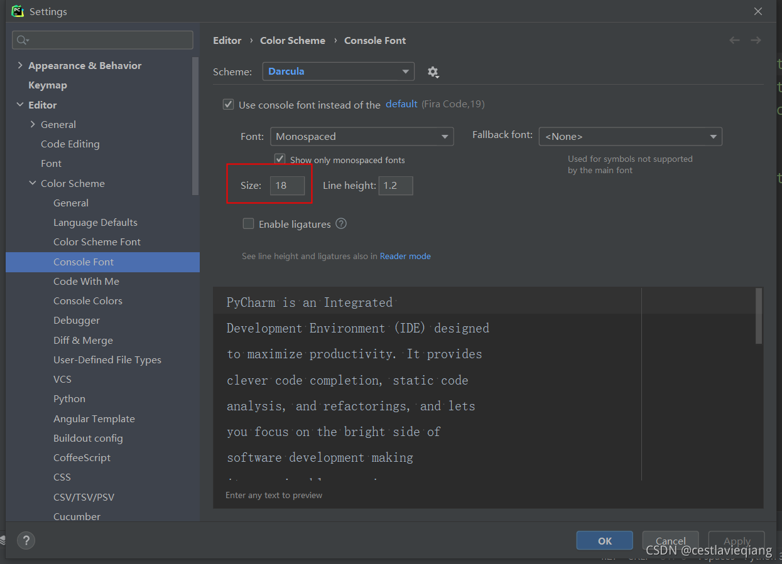The height and width of the screenshot is (564, 782).
Task: Open Language Defaults page
Action: [x=95, y=222]
